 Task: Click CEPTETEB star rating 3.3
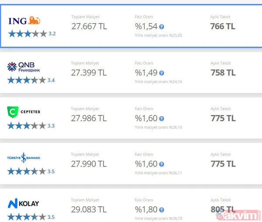[26, 126]
